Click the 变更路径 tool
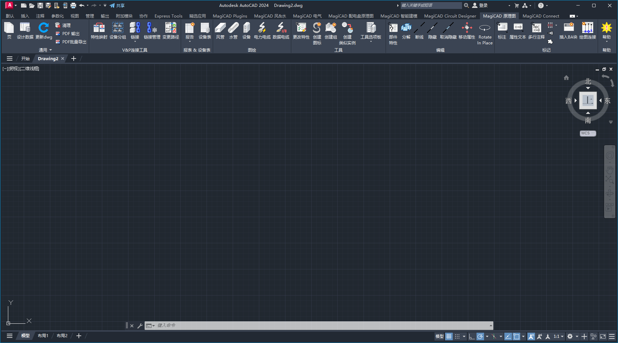 pyautogui.click(x=171, y=31)
